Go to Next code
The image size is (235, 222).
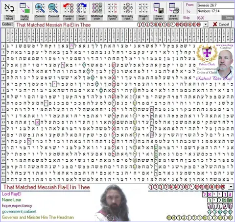pyautogui.click(x=82, y=8)
